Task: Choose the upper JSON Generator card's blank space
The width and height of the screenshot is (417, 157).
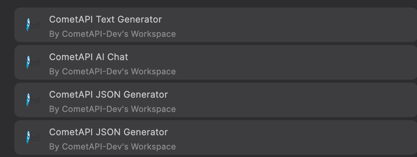Action: [x=292, y=100]
